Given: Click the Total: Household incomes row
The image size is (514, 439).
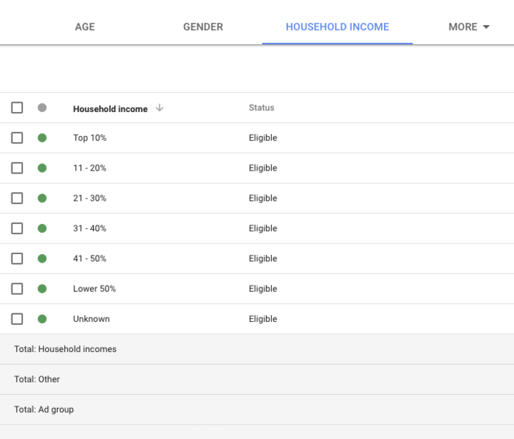Looking at the screenshot, I should click(x=66, y=349).
